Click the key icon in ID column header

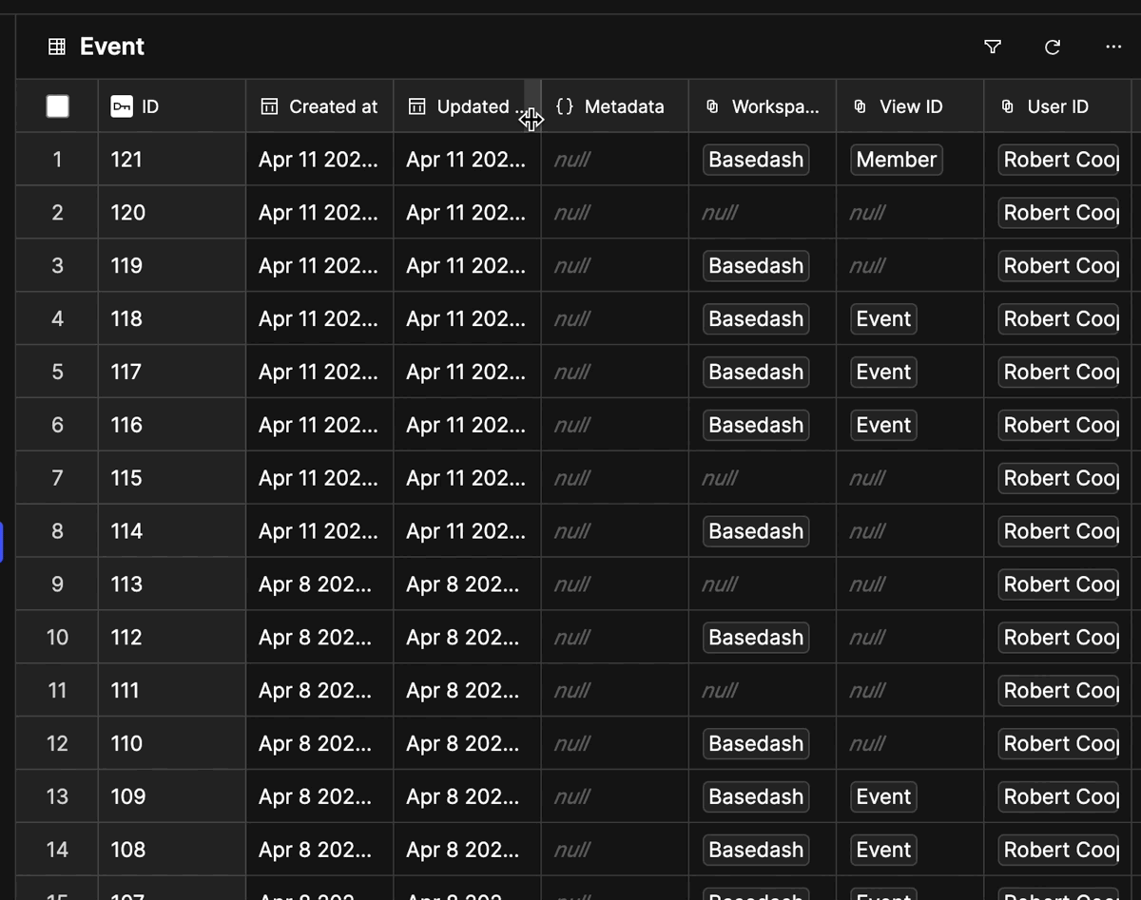click(122, 106)
